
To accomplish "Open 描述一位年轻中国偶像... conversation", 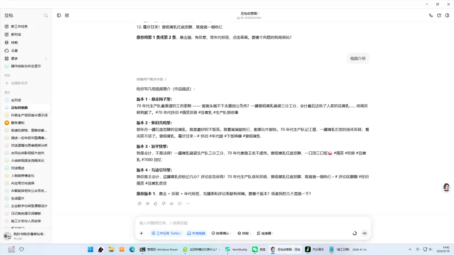I will click(x=26, y=138).
